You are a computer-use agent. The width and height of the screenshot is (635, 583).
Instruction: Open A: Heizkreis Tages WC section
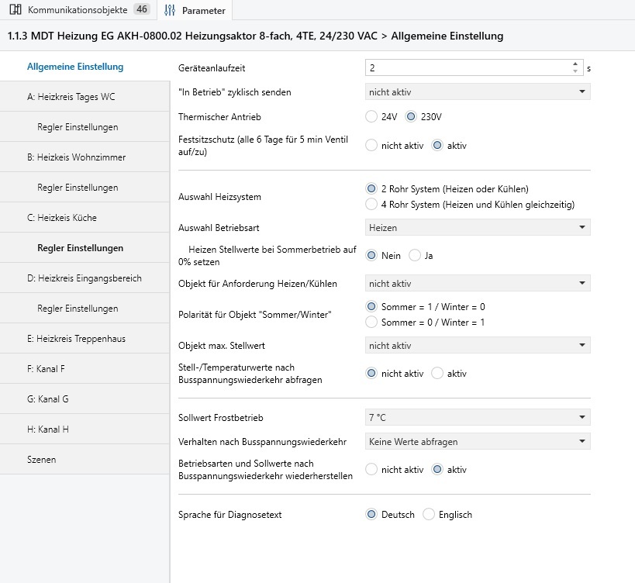tap(71, 97)
